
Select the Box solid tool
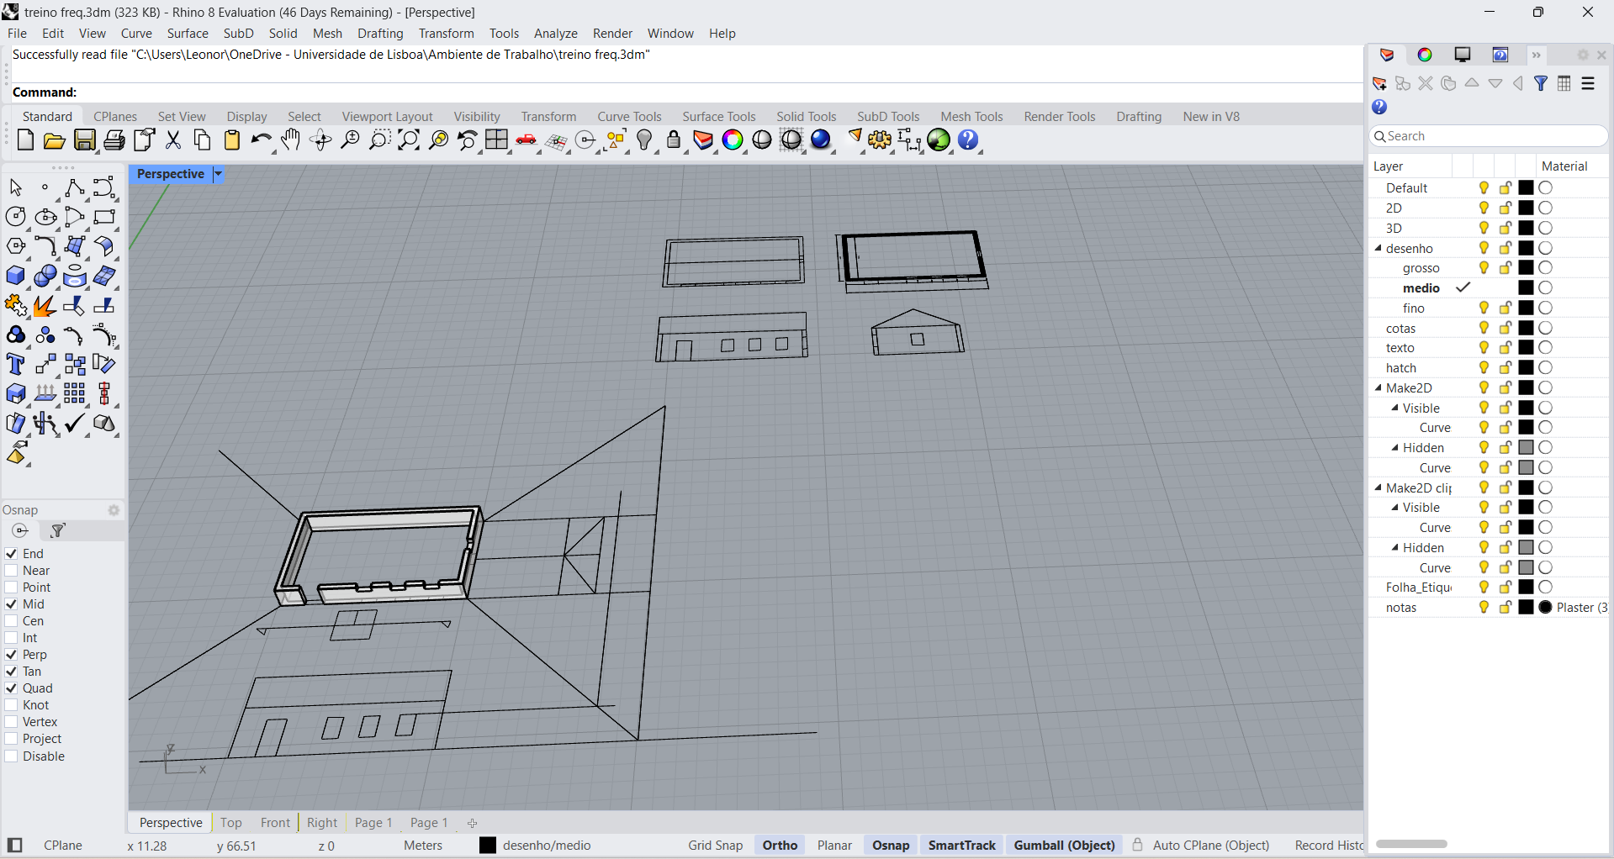pos(15,277)
